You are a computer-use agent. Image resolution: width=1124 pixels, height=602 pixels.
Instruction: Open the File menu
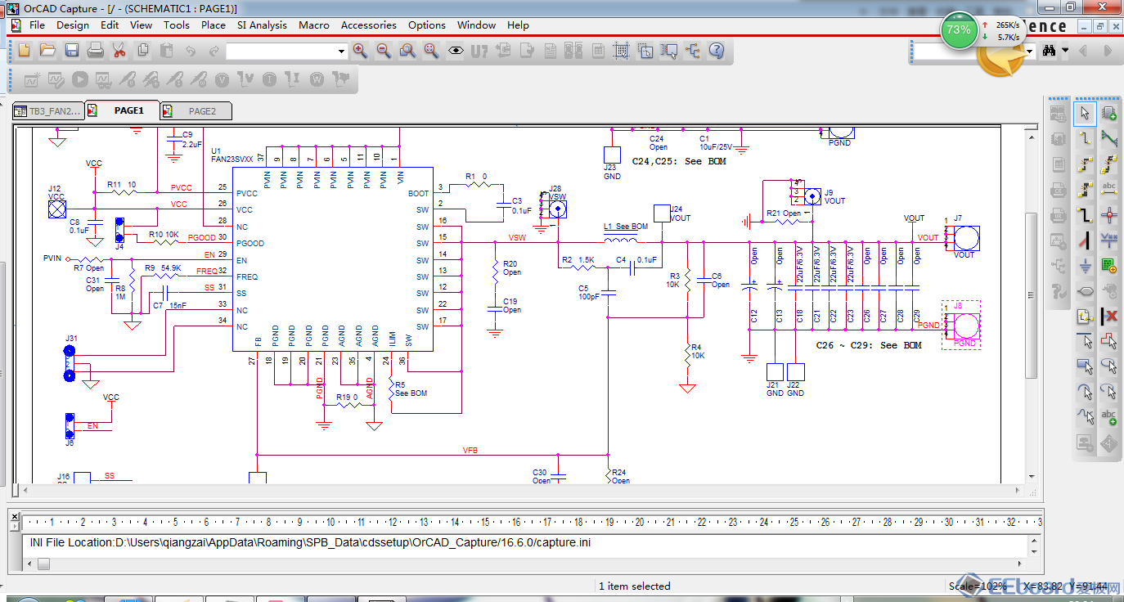(x=37, y=25)
